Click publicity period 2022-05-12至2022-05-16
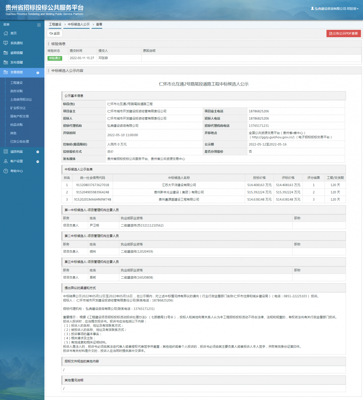The width and height of the screenshot is (363, 400). click(267, 144)
